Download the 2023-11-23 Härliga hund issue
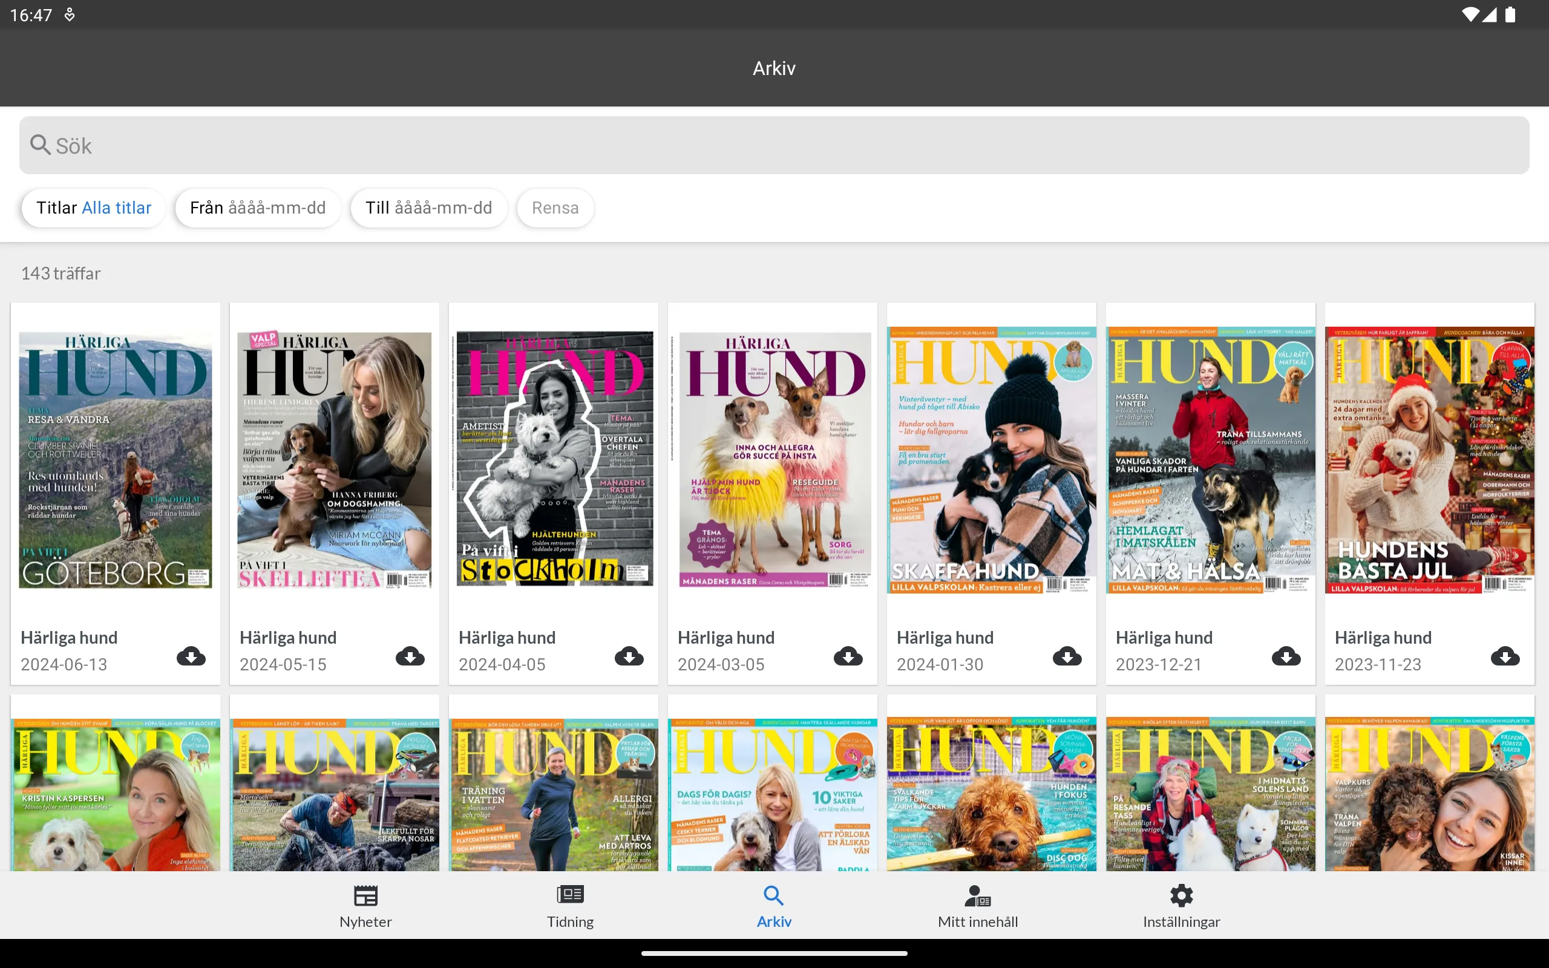This screenshot has height=968, width=1549. pos(1505,656)
